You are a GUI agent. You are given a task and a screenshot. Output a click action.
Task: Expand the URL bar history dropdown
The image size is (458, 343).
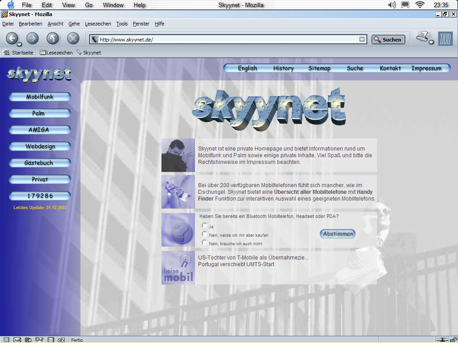tap(362, 40)
